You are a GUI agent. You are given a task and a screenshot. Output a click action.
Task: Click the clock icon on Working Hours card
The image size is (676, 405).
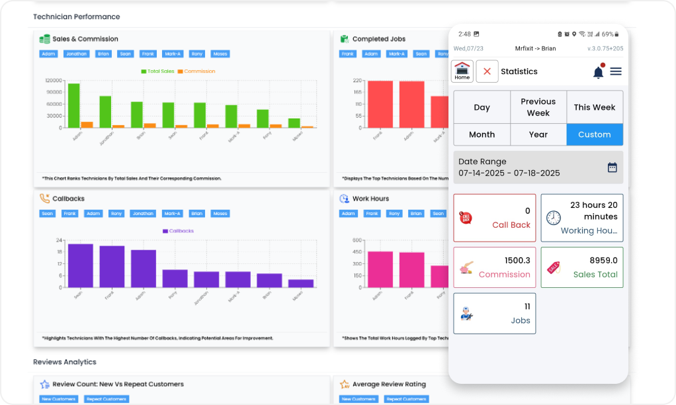point(553,218)
